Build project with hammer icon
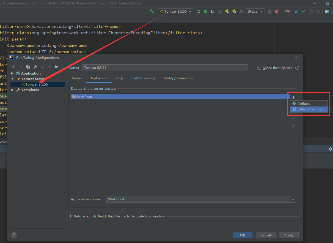Screen dimensions: 333x243 coord(152,11)
